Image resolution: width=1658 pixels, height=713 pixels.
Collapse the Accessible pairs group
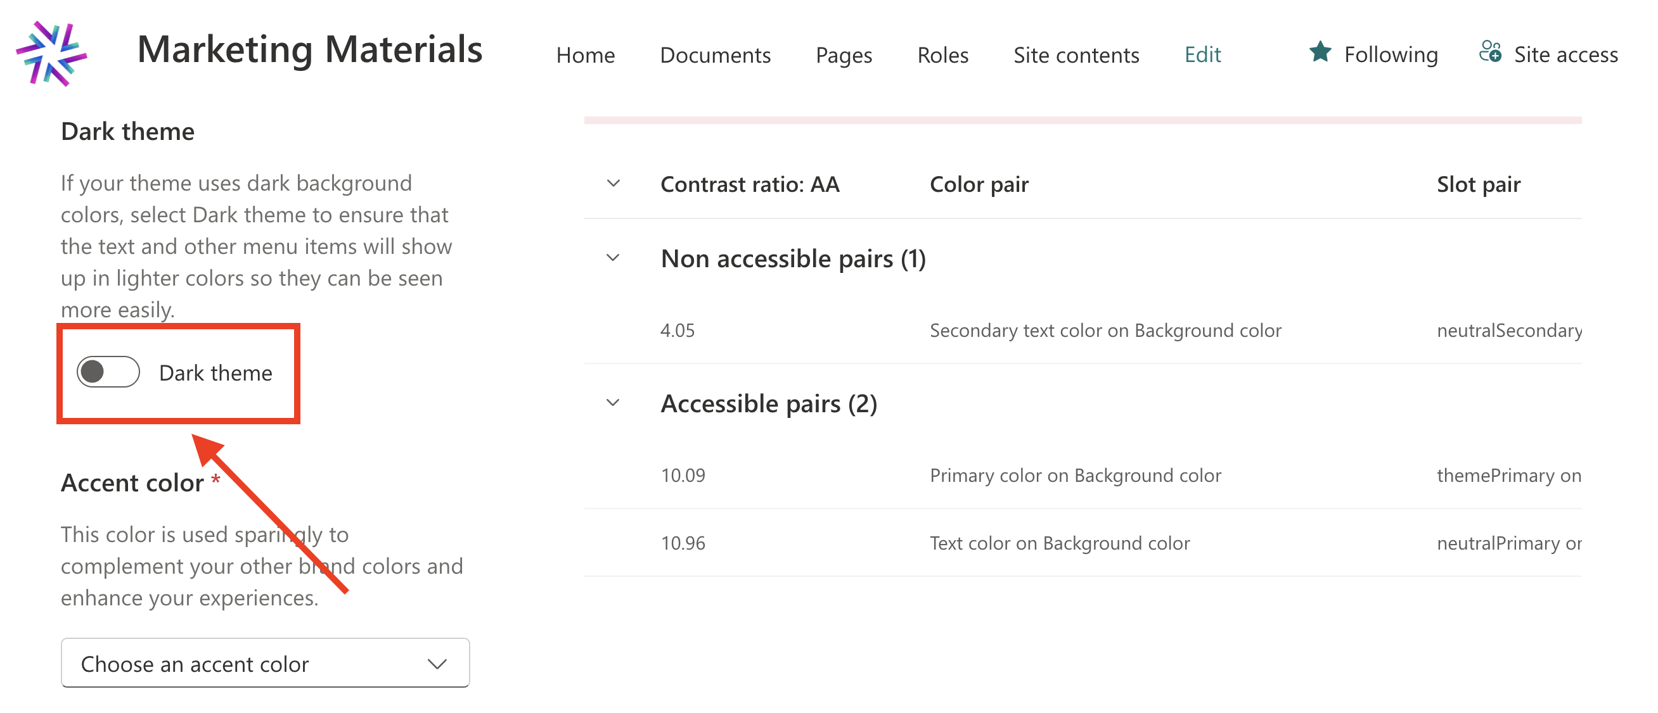pos(614,403)
